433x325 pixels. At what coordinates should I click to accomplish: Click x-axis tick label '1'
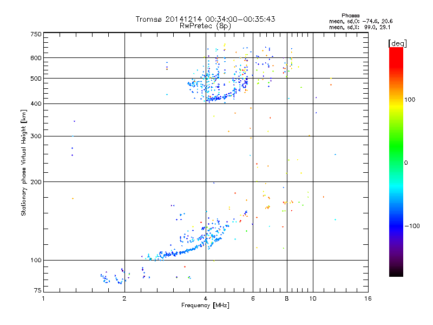(x=43, y=298)
